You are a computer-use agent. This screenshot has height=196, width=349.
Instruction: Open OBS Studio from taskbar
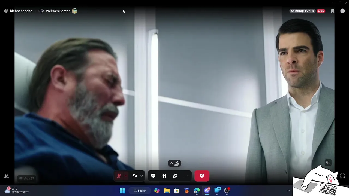227,191
